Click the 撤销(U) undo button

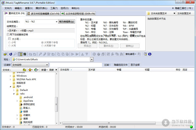tap(130, 46)
